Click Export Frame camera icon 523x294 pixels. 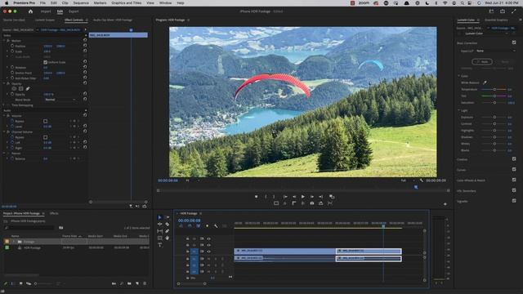click(312, 203)
